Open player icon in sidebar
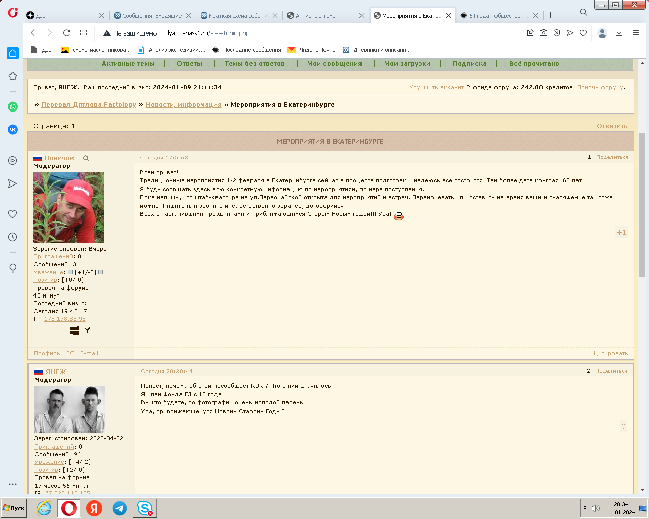The height and width of the screenshot is (519, 649). click(x=13, y=161)
